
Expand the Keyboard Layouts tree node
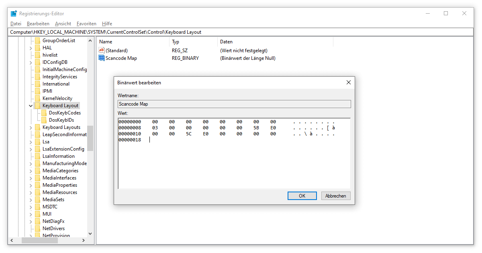pyautogui.click(x=31, y=127)
